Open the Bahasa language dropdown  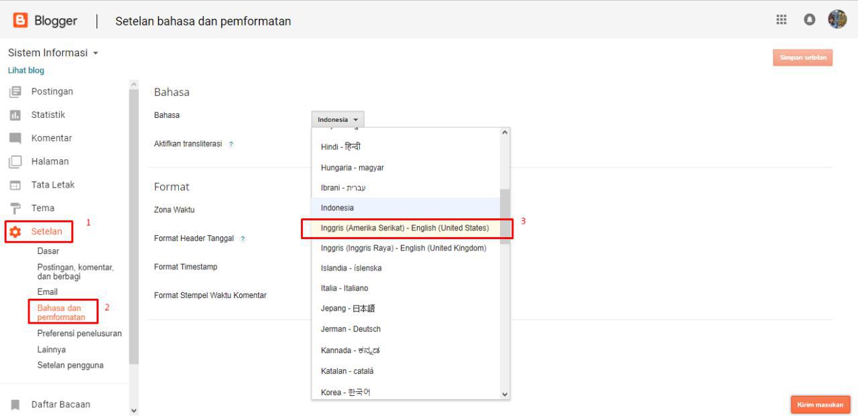pyautogui.click(x=338, y=119)
